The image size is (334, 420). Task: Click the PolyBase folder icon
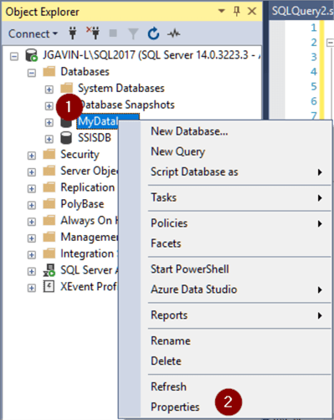(49, 203)
